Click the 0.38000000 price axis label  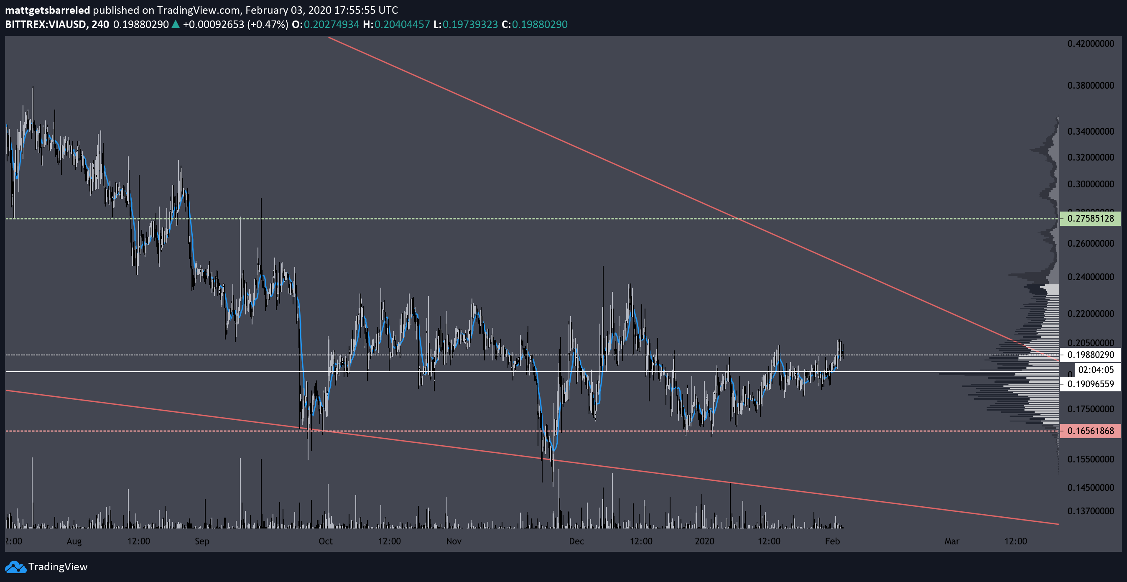[1090, 86]
